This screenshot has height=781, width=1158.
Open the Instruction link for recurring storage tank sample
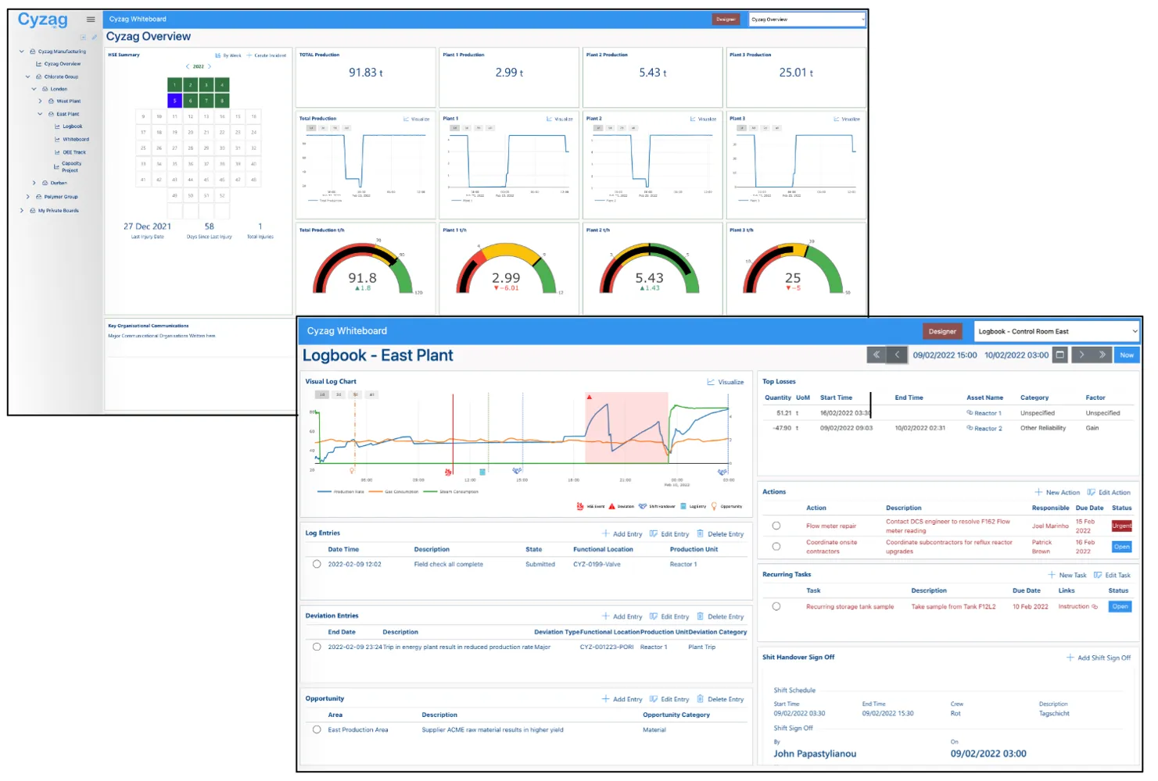(x=1078, y=607)
